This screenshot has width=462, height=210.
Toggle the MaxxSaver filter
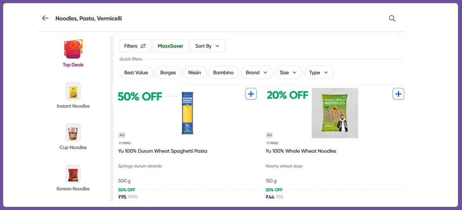pos(171,46)
